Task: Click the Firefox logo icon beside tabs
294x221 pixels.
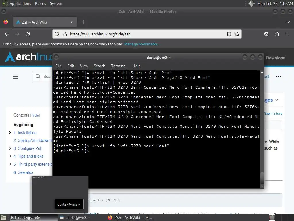Action: pos(6,22)
